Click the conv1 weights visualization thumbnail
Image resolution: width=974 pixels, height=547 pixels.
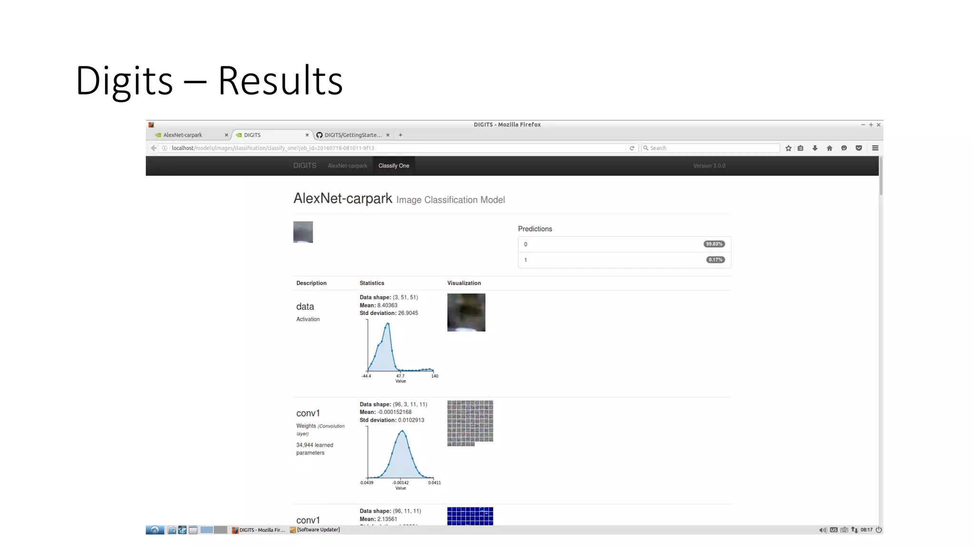coord(470,423)
